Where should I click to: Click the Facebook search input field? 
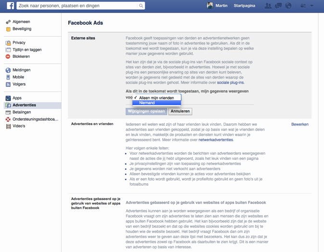77,6
